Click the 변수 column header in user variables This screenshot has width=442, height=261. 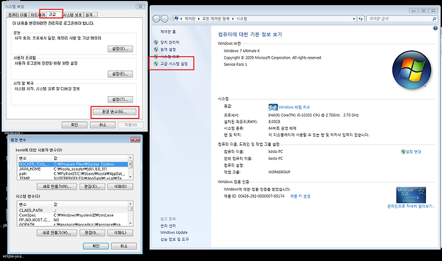35,158
